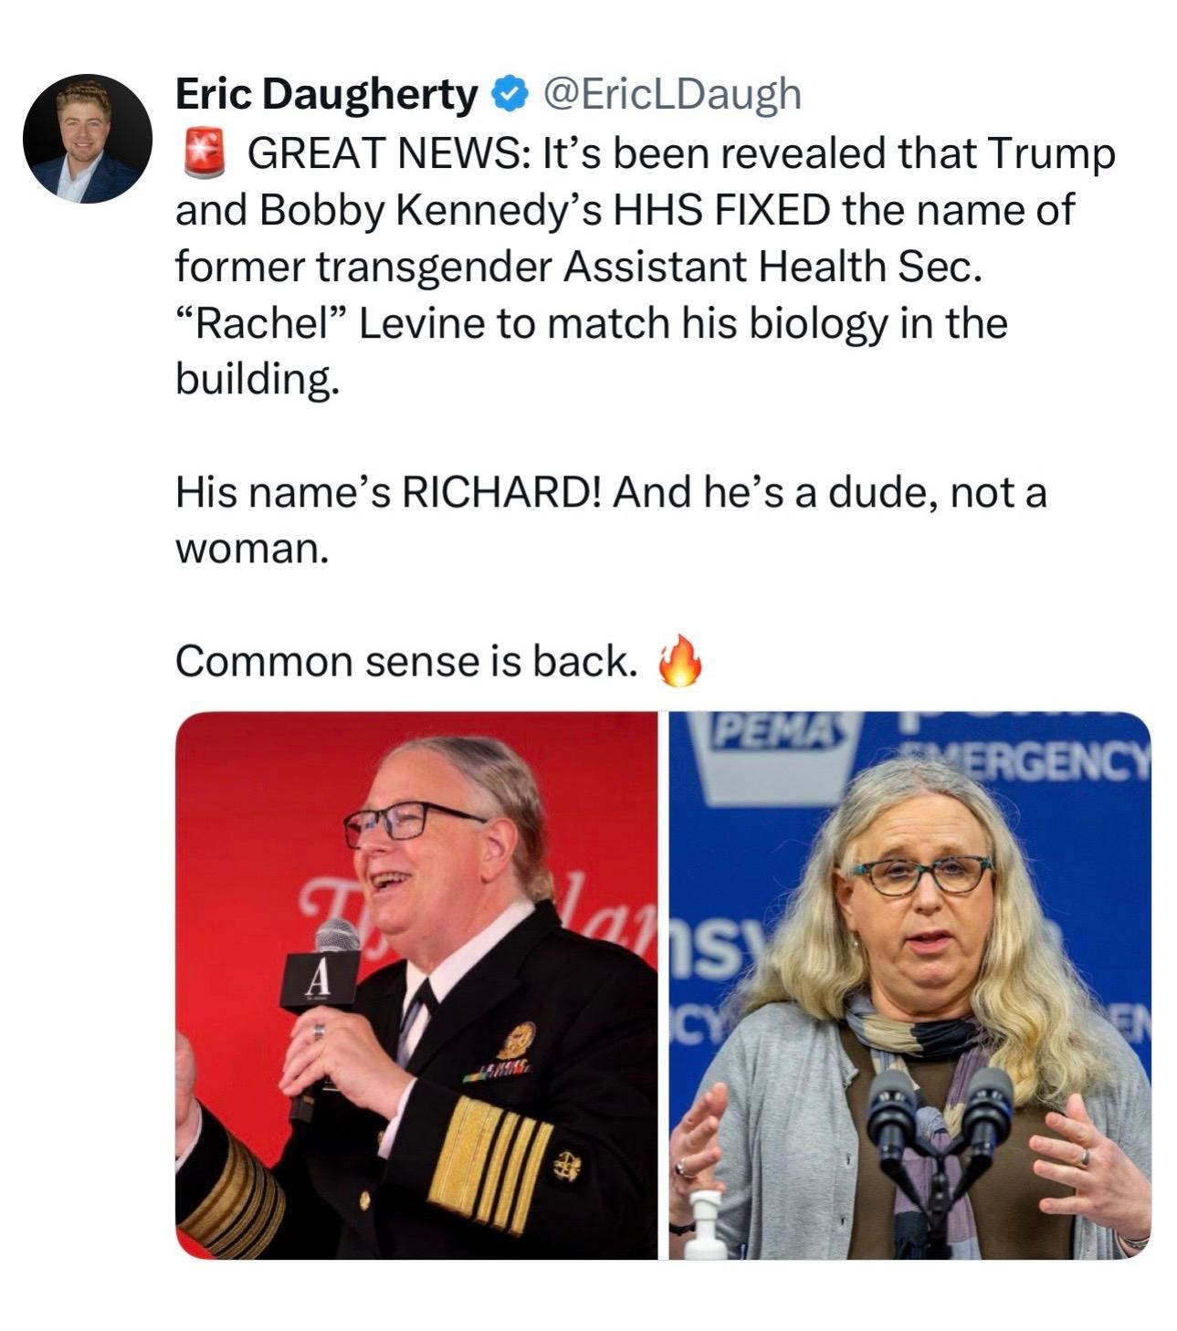The height and width of the screenshot is (1331, 1177).
Task: Open the Eric Daugherty display name
Action: [x=326, y=94]
